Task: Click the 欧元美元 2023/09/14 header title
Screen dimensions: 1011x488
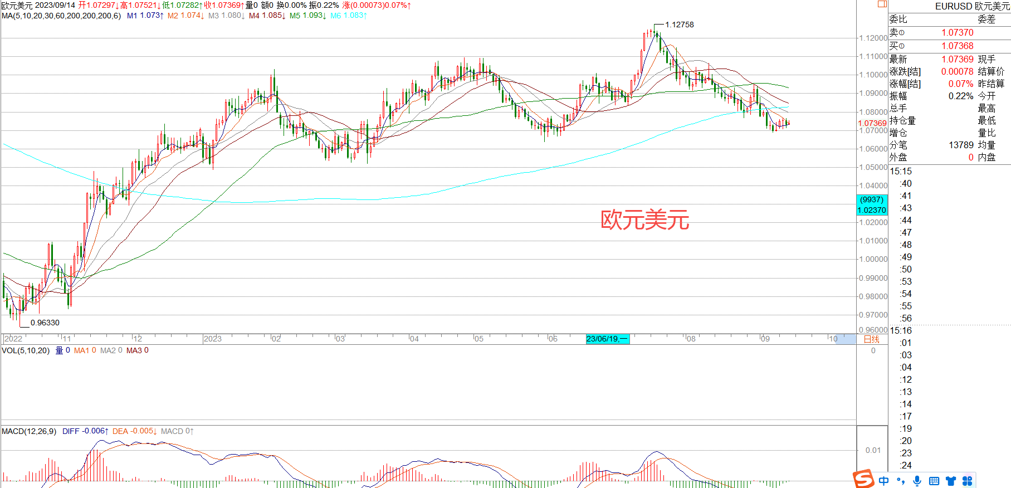Action: tap(38, 5)
